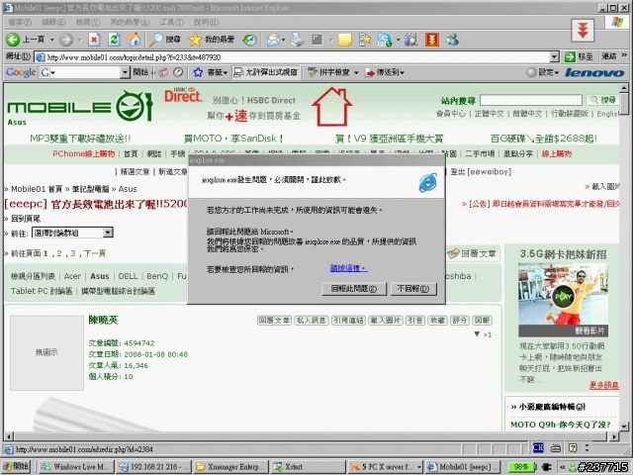The image size is (633, 475).
Task: Click the keyboard icon in status area
Action: click(556, 447)
